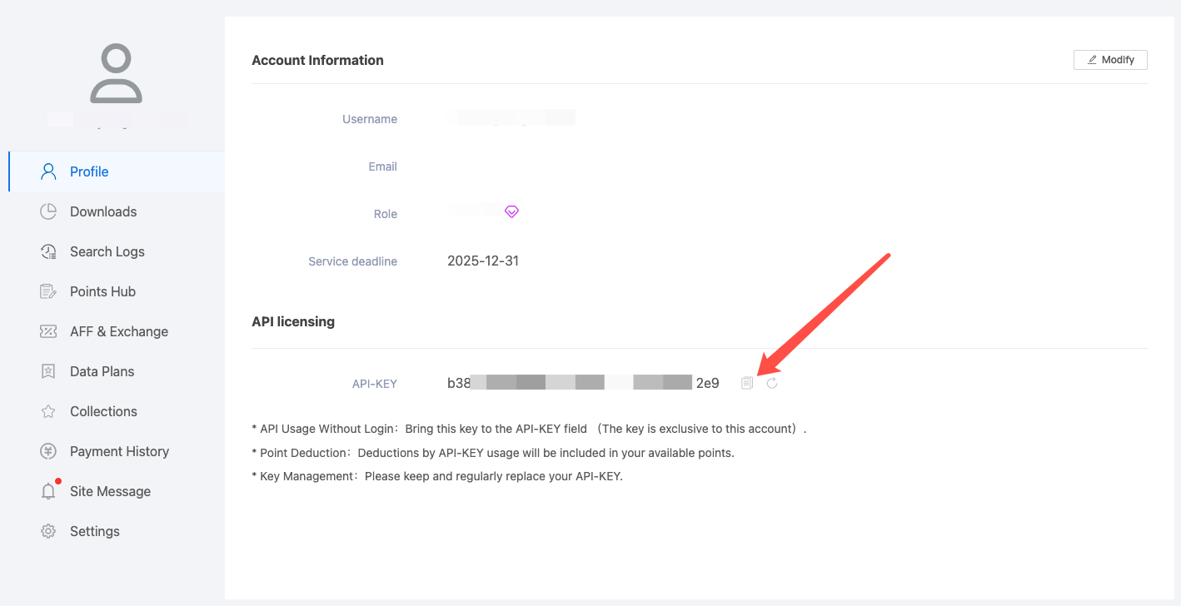Click the Payment History yen icon
Image resolution: width=1181 pixels, height=606 pixels.
point(48,451)
